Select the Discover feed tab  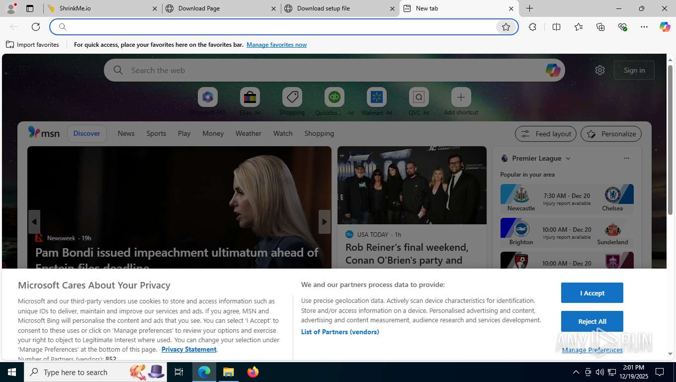coord(86,133)
